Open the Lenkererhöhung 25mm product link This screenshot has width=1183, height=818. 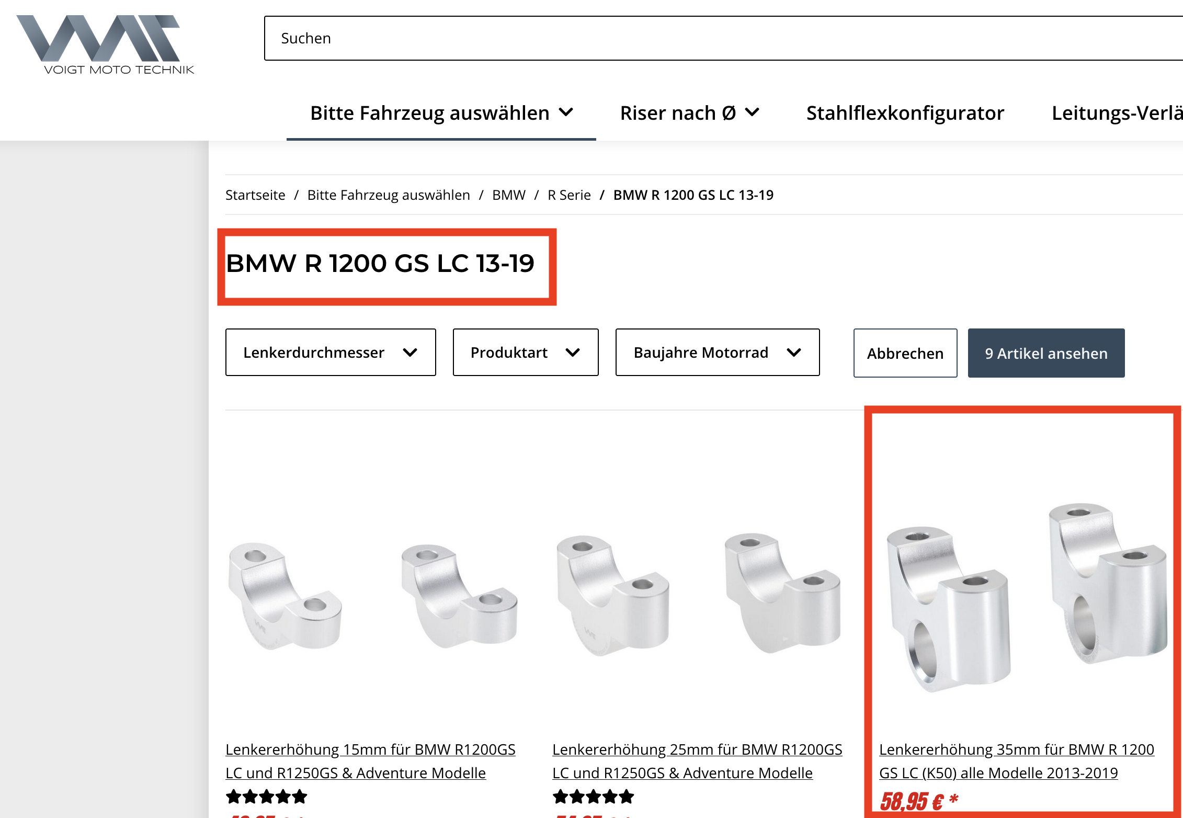pyautogui.click(x=697, y=761)
